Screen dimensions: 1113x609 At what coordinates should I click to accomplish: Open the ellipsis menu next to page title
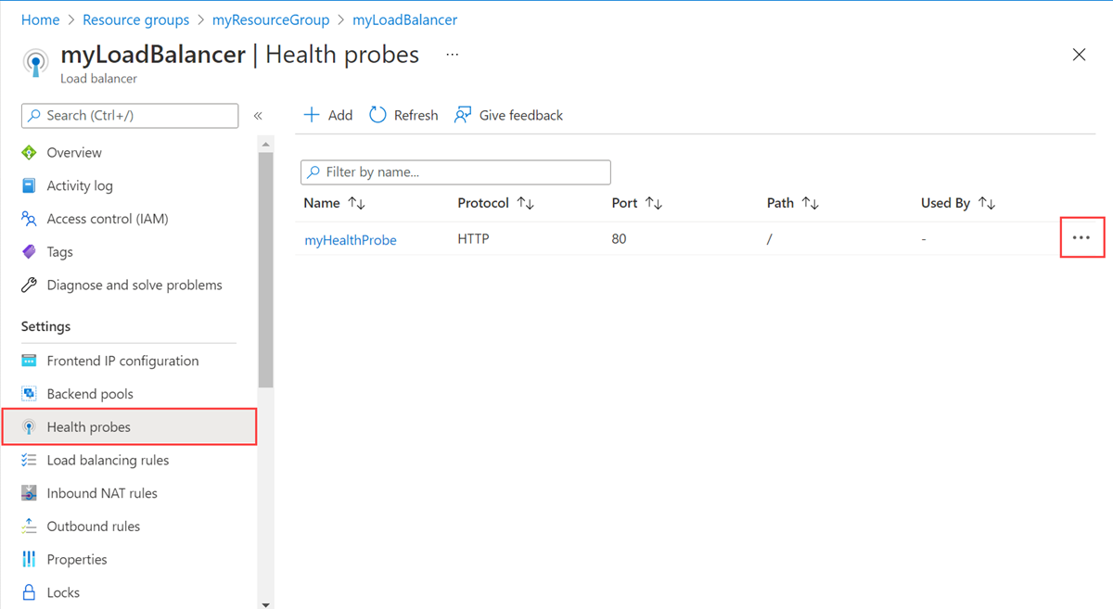[452, 55]
